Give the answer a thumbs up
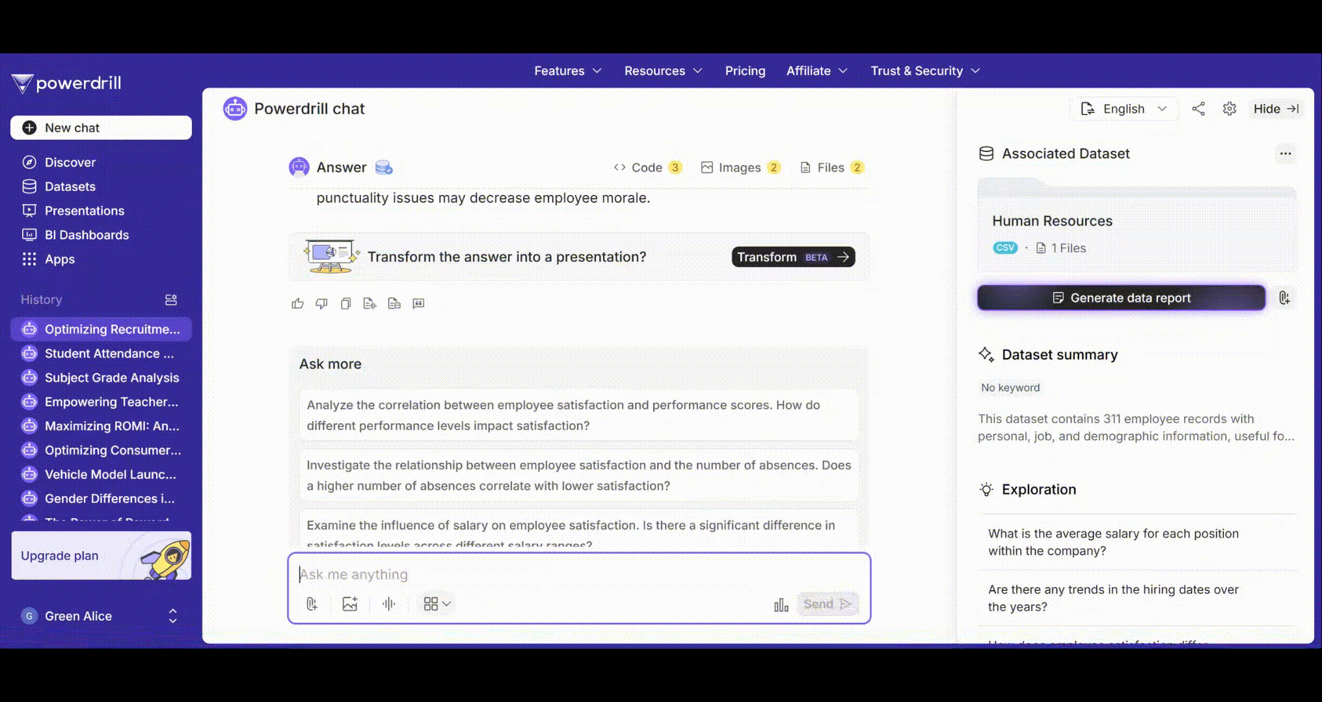This screenshot has width=1322, height=702. coord(298,304)
